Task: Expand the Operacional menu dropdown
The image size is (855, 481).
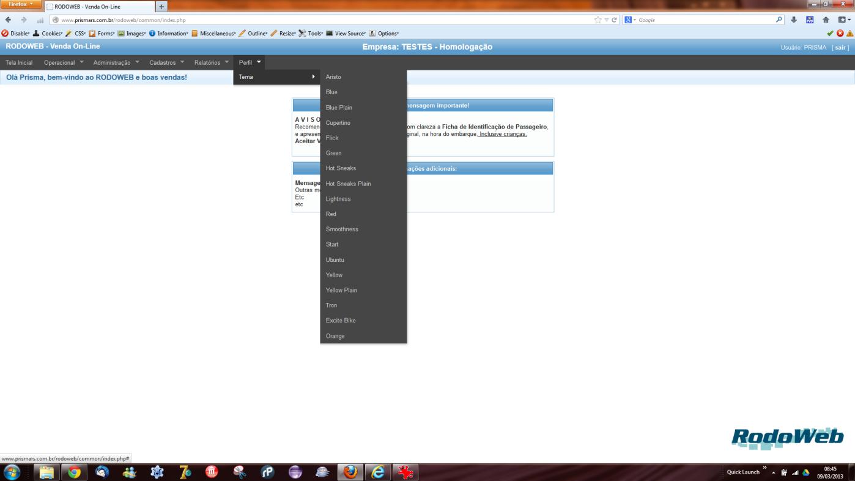Action: (64, 62)
